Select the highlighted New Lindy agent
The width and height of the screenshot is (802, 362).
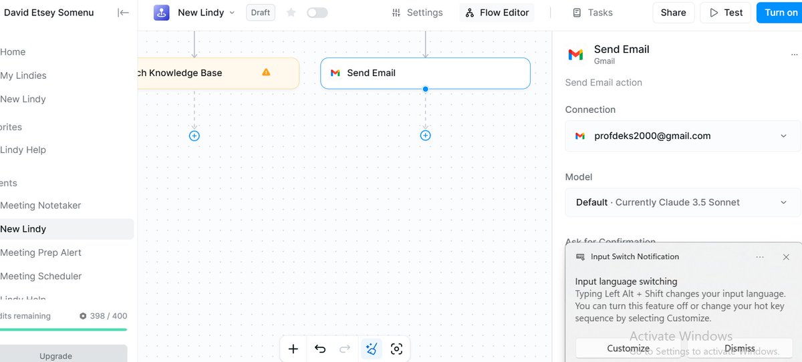tap(67, 229)
